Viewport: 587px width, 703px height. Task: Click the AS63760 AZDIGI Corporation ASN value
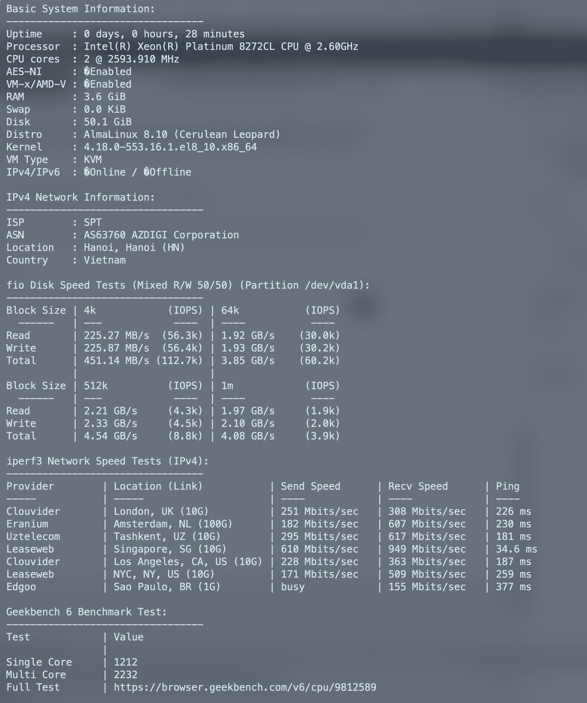(x=161, y=235)
